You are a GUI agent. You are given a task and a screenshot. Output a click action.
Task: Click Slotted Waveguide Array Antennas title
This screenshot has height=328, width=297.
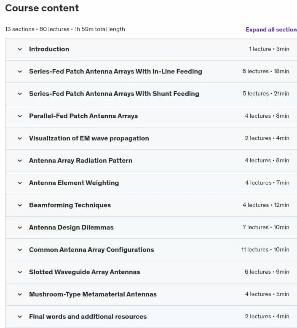click(85, 272)
